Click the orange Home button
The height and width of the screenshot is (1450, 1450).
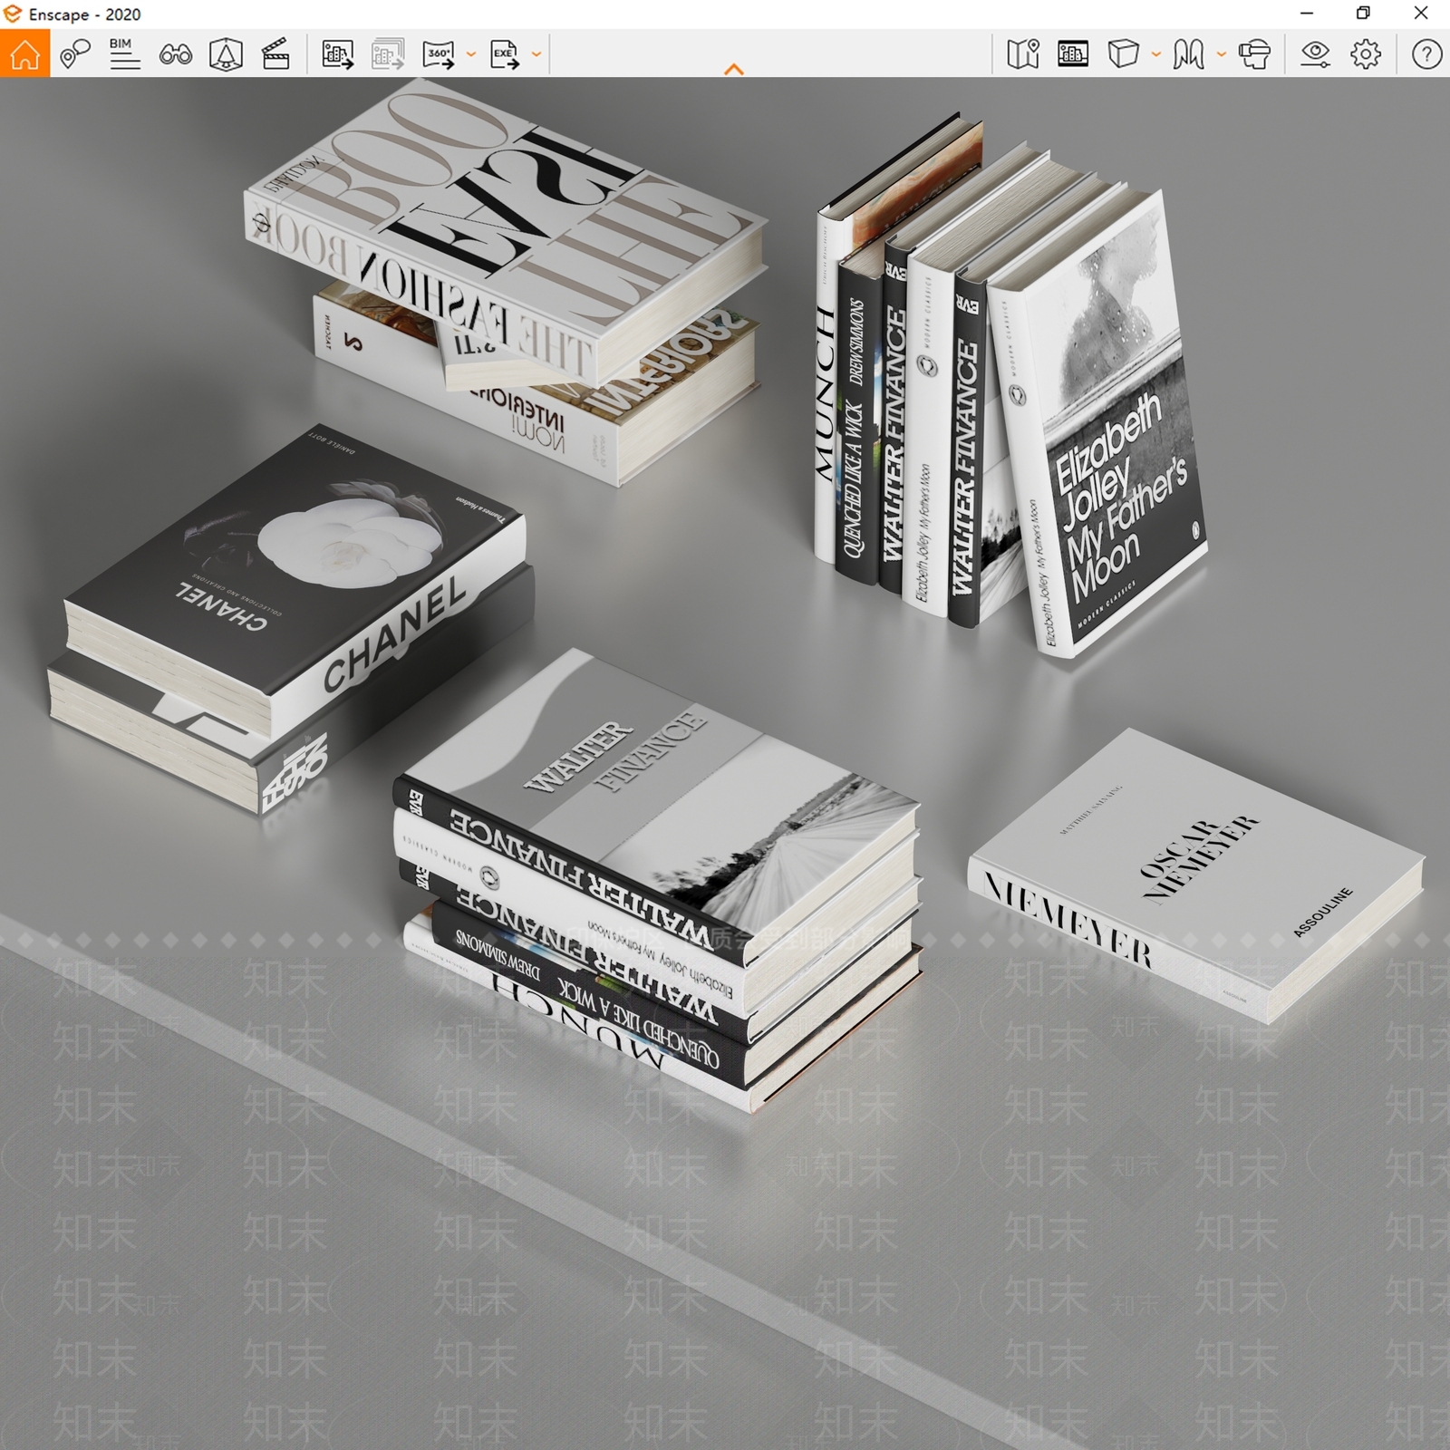point(24,53)
